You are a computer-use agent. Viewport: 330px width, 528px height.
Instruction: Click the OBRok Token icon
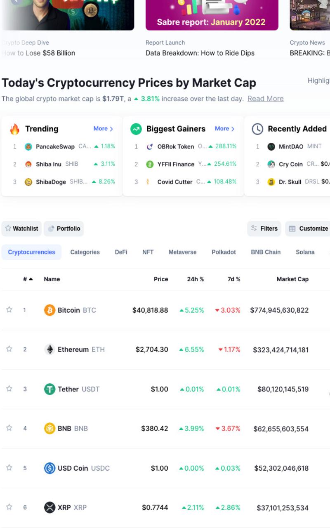[150, 146]
